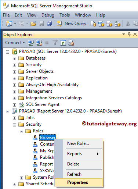Choose Delete from context menu
The image size is (138, 189).
(79, 164)
